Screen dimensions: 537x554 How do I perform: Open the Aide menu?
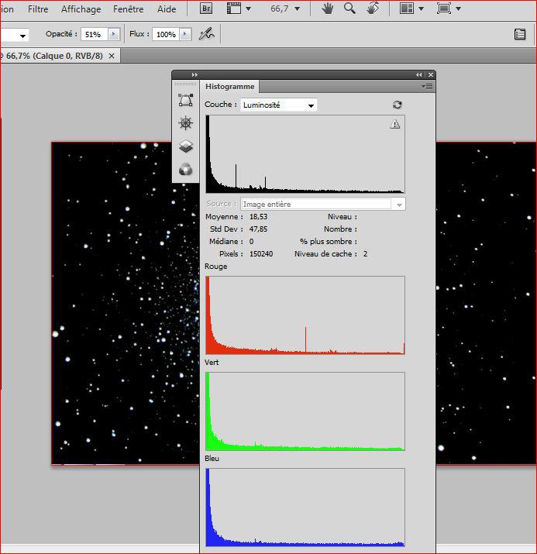pyautogui.click(x=167, y=9)
